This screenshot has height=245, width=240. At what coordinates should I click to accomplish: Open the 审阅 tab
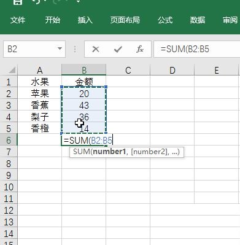click(230, 20)
